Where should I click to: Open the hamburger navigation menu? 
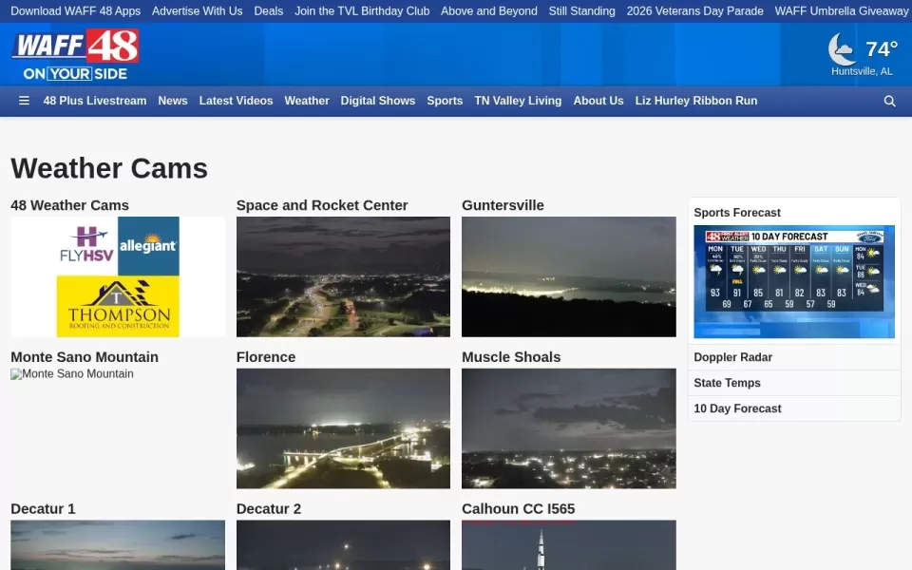(24, 101)
